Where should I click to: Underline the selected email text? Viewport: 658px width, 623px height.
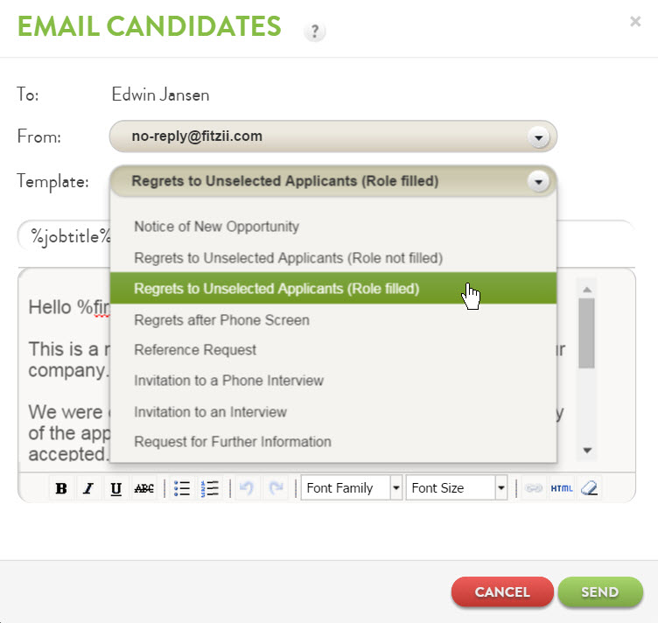coord(115,488)
